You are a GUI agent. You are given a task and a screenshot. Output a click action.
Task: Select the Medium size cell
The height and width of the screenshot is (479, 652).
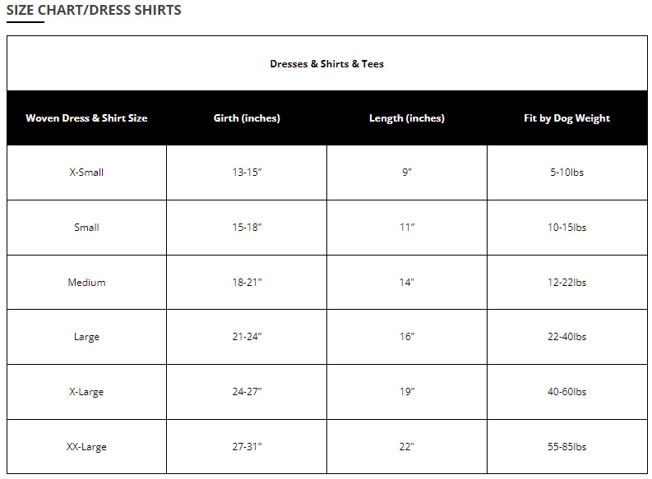(x=86, y=283)
